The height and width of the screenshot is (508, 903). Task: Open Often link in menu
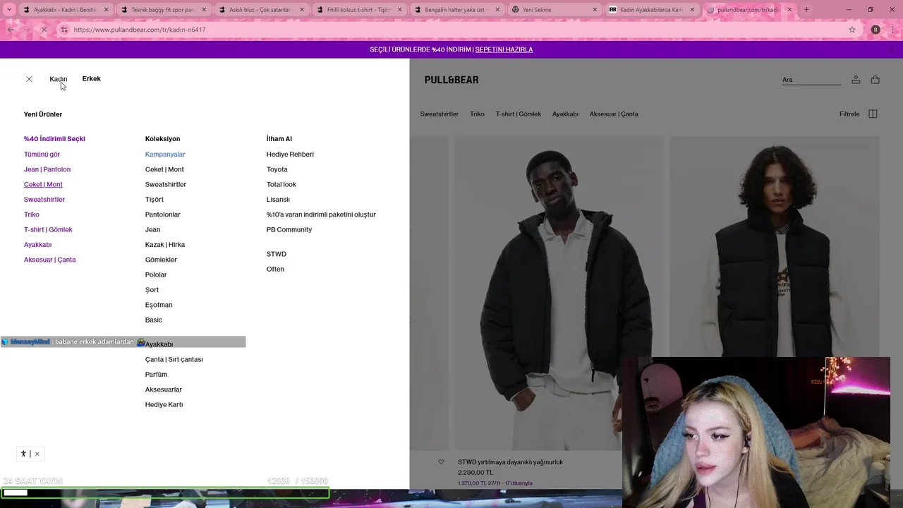275,269
